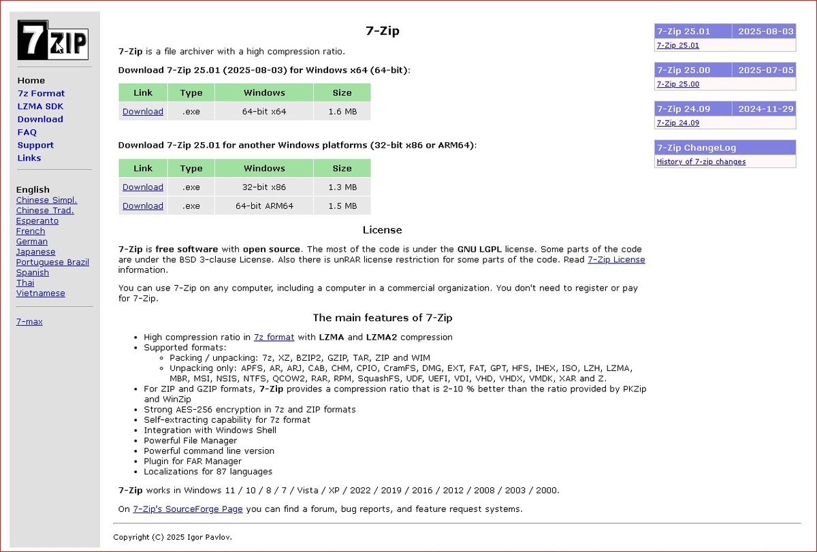The width and height of the screenshot is (817, 552).
Task: Open the Download sidebar page
Action: point(40,119)
